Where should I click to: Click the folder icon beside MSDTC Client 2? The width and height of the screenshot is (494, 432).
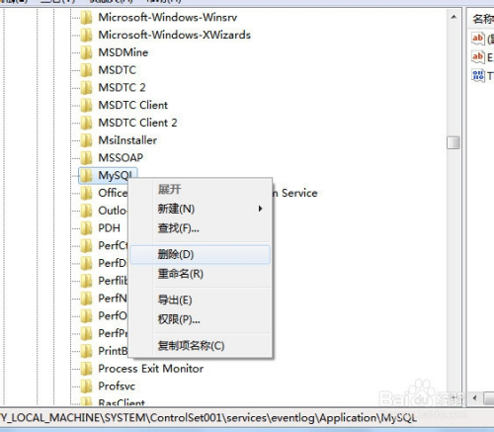87,123
